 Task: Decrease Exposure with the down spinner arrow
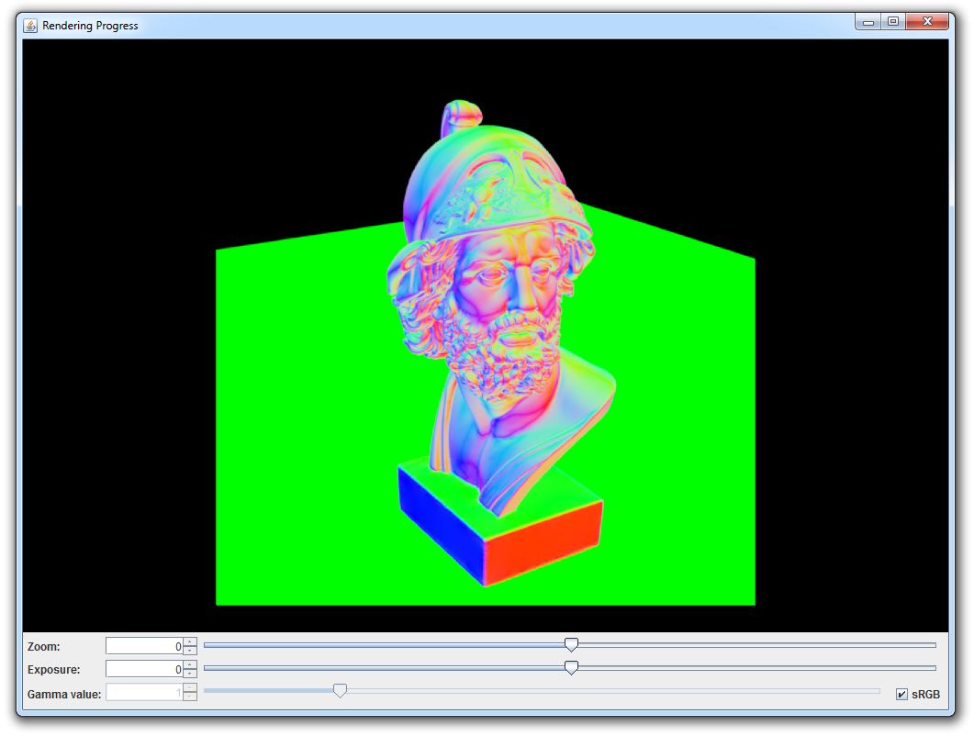pyautogui.click(x=190, y=675)
